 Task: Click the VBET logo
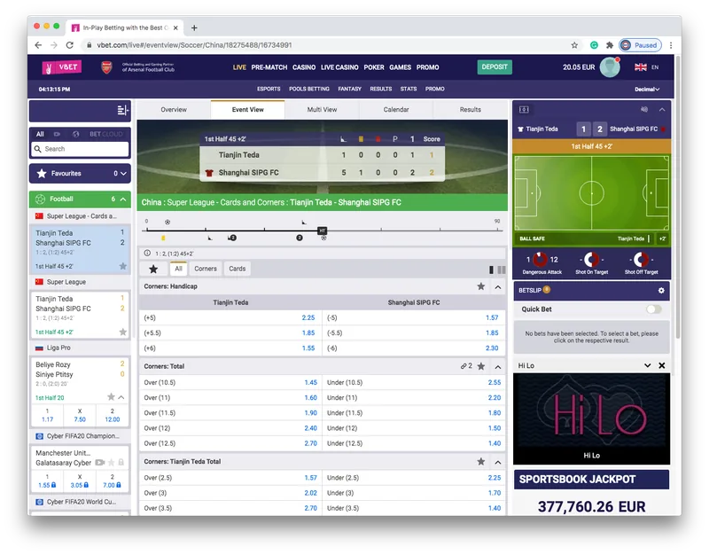(62, 67)
